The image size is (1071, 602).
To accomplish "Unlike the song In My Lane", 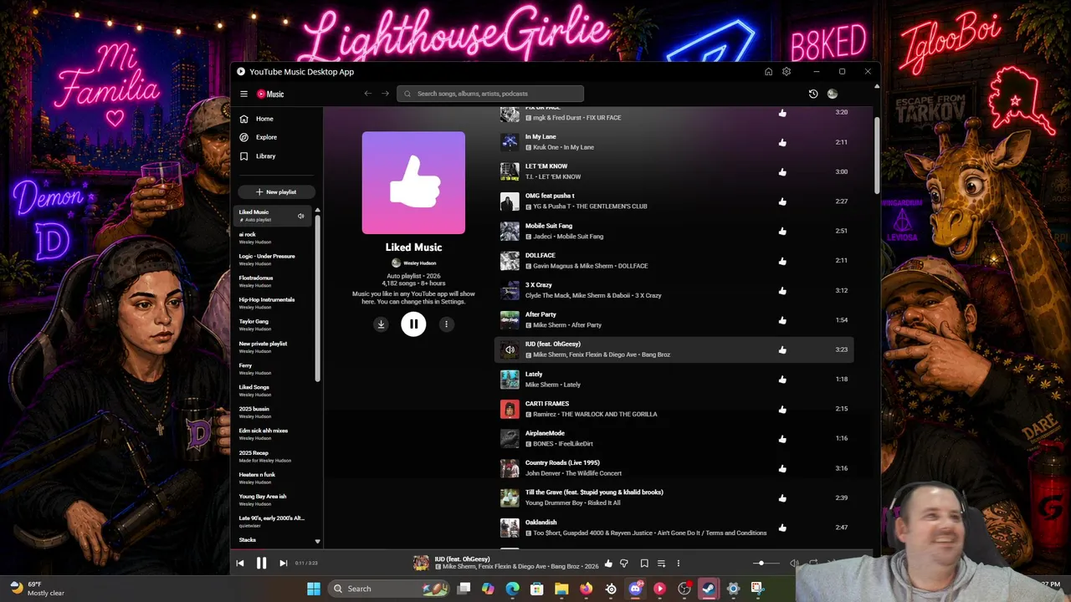I will pyautogui.click(x=782, y=142).
